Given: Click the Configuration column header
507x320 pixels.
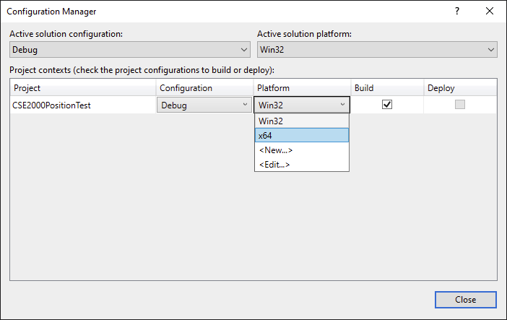Looking at the screenshot, I should coord(204,88).
